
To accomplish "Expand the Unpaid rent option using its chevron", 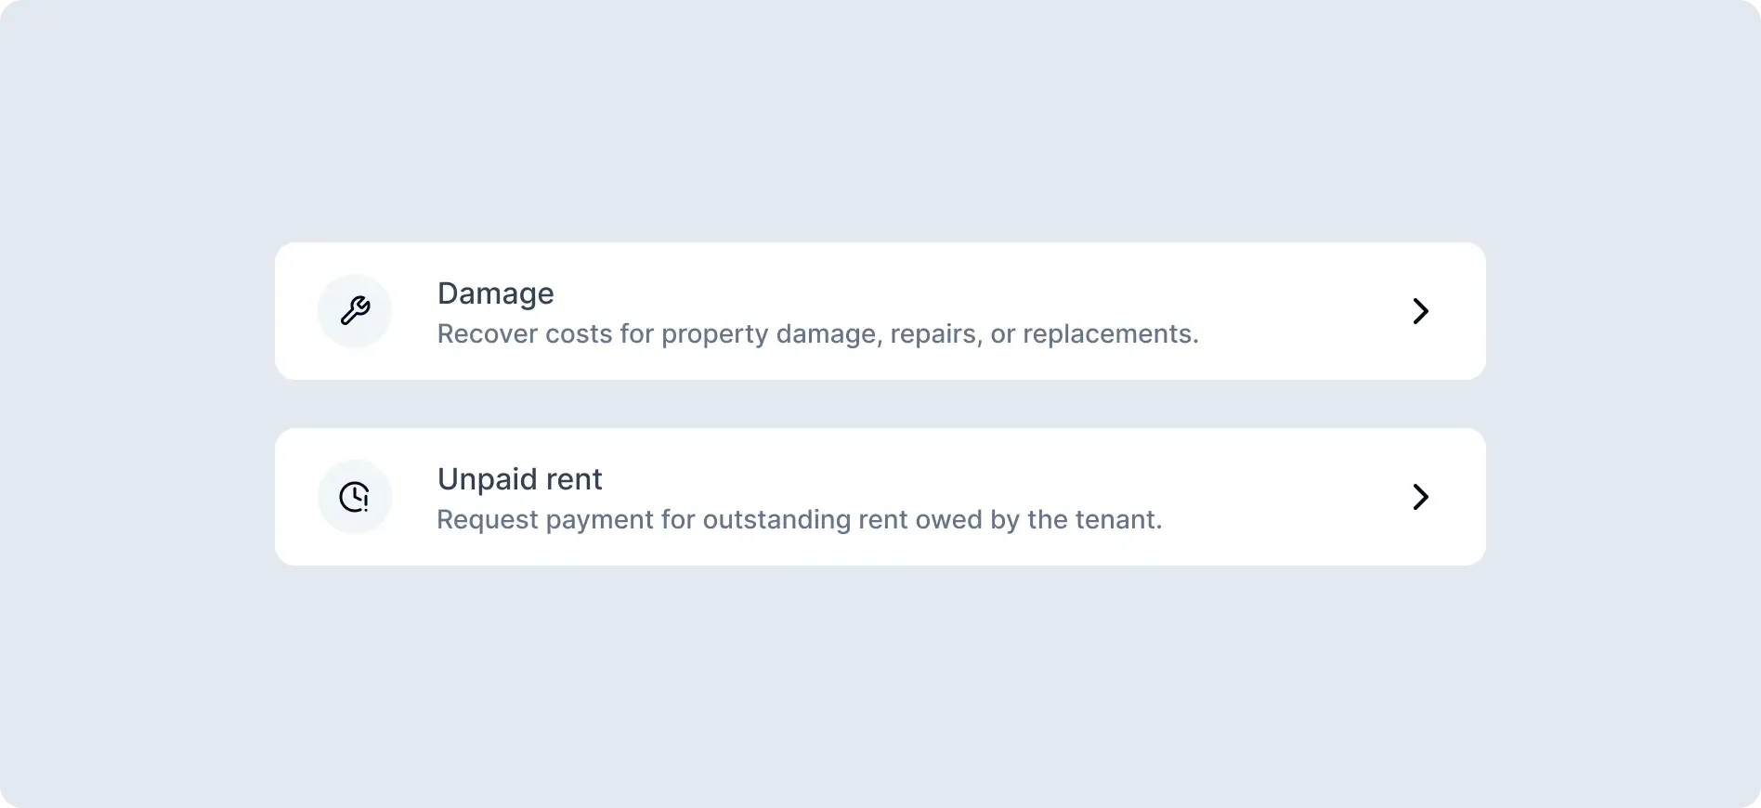I will point(1420,497).
